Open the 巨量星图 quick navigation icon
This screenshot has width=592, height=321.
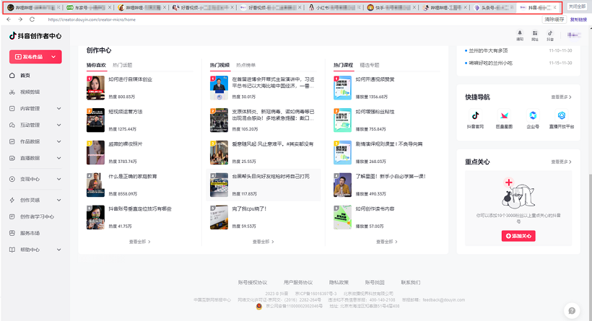504,115
